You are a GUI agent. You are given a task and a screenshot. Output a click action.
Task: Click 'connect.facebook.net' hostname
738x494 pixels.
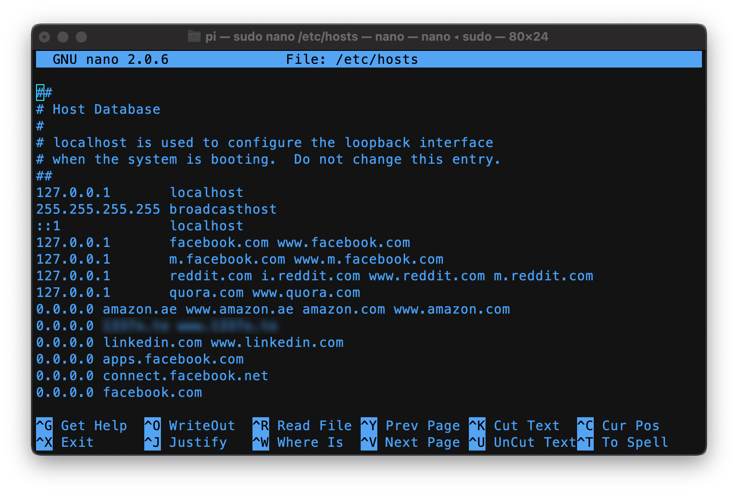click(x=185, y=376)
